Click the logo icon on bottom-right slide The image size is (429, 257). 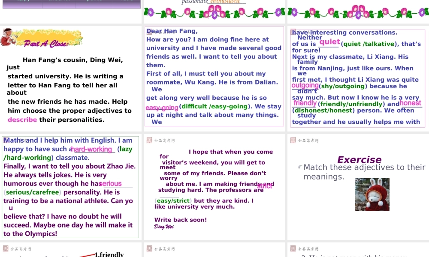[x=293, y=248]
